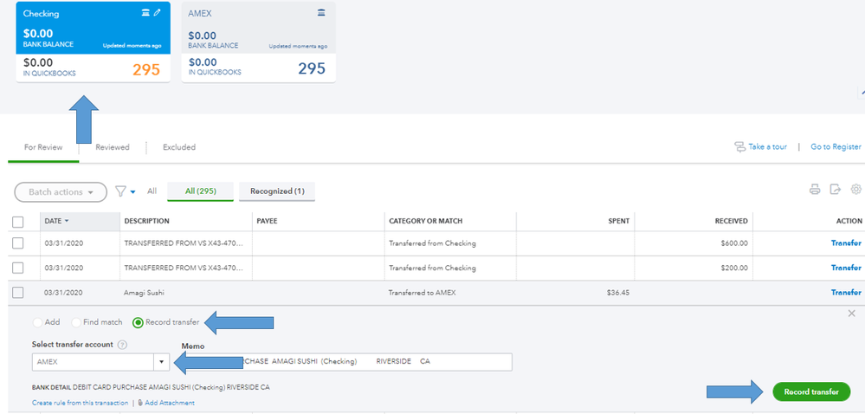Select the Find match radio button

tap(77, 322)
